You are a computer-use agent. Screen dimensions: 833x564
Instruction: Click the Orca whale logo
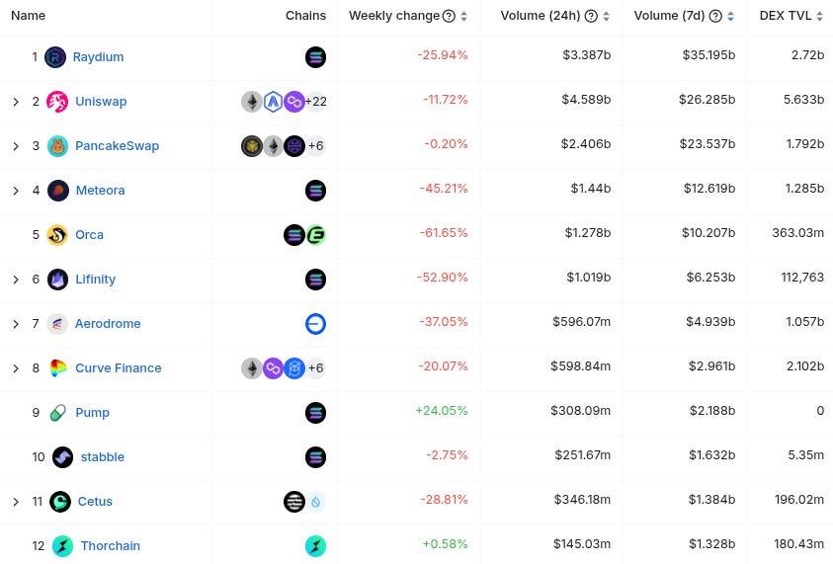[57, 235]
